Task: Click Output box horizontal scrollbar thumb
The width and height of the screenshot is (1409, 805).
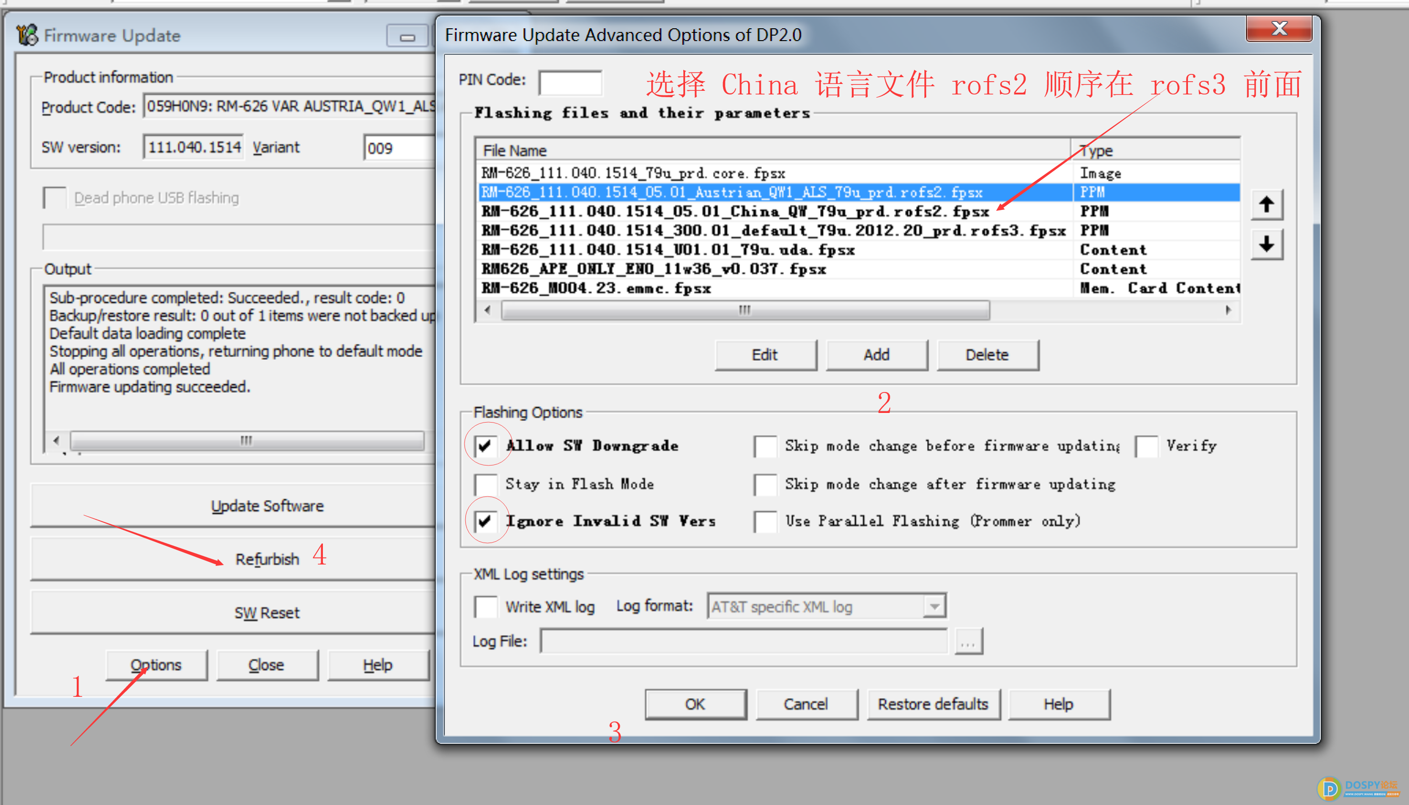Action: pos(247,441)
